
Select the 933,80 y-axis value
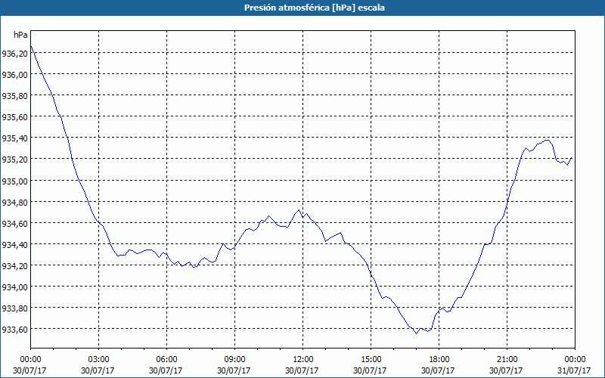14,308
